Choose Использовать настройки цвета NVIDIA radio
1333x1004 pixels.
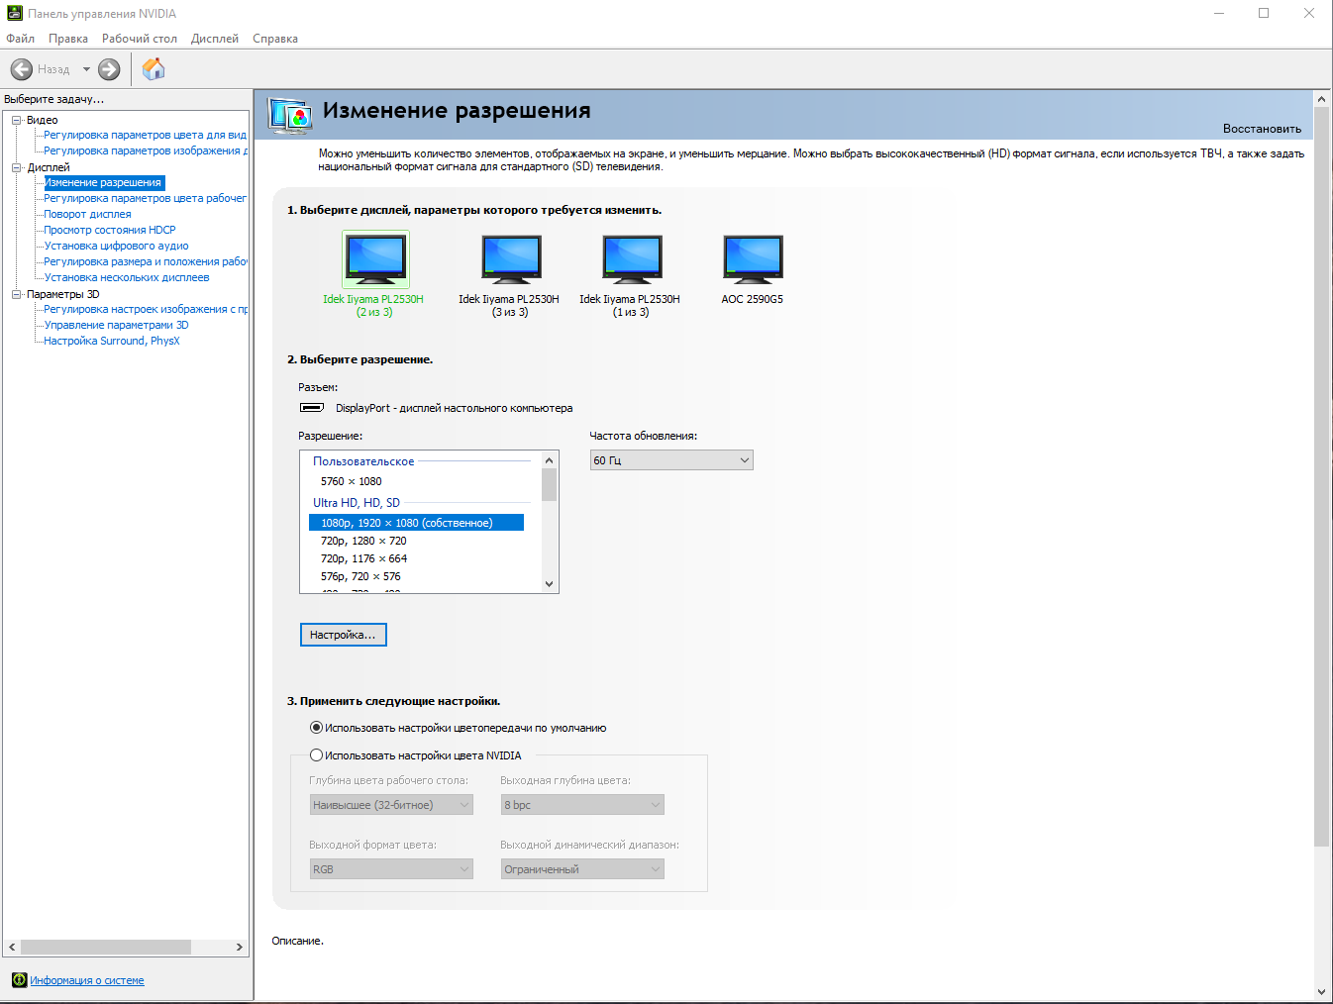tap(317, 755)
